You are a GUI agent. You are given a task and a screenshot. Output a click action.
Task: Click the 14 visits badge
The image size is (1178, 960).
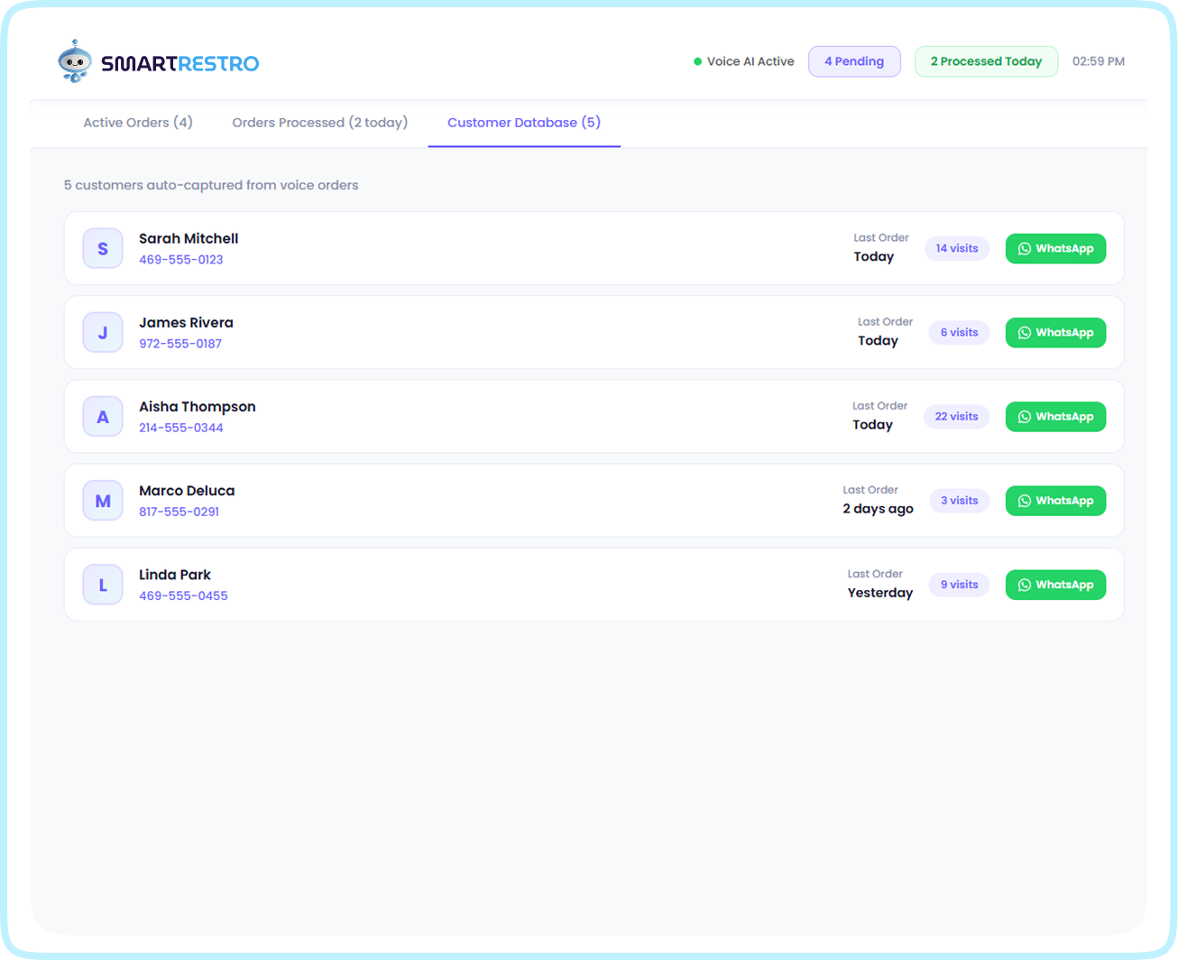(x=957, y=248)
